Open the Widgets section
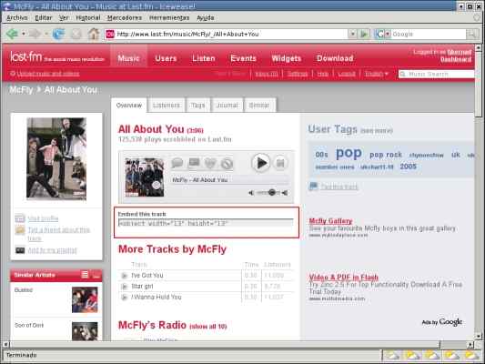 286,58
